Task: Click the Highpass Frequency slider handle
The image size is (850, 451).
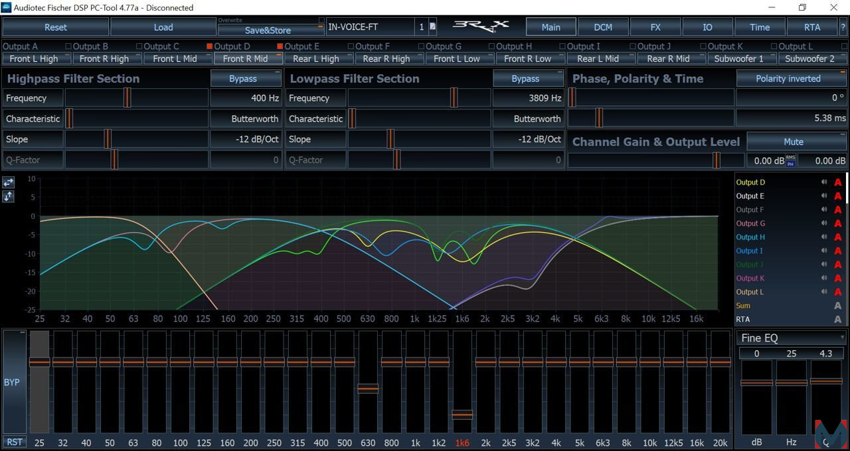Action: point(127,97)
